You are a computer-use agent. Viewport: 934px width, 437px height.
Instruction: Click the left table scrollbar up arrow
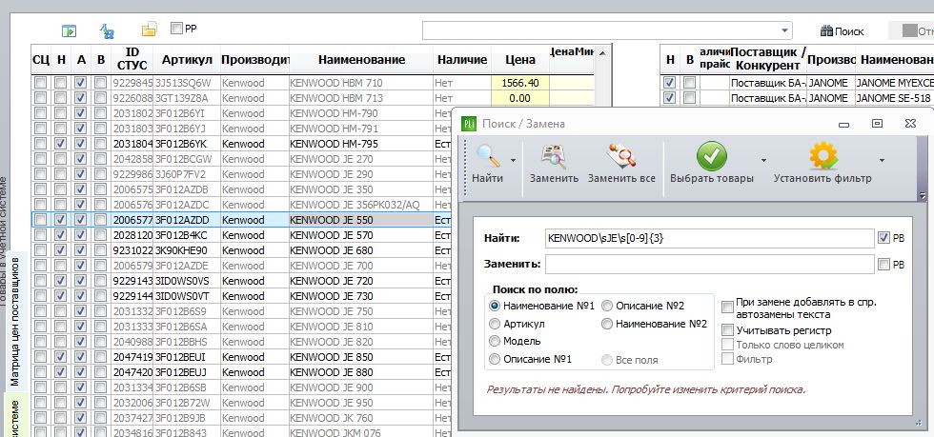[602, 53]
